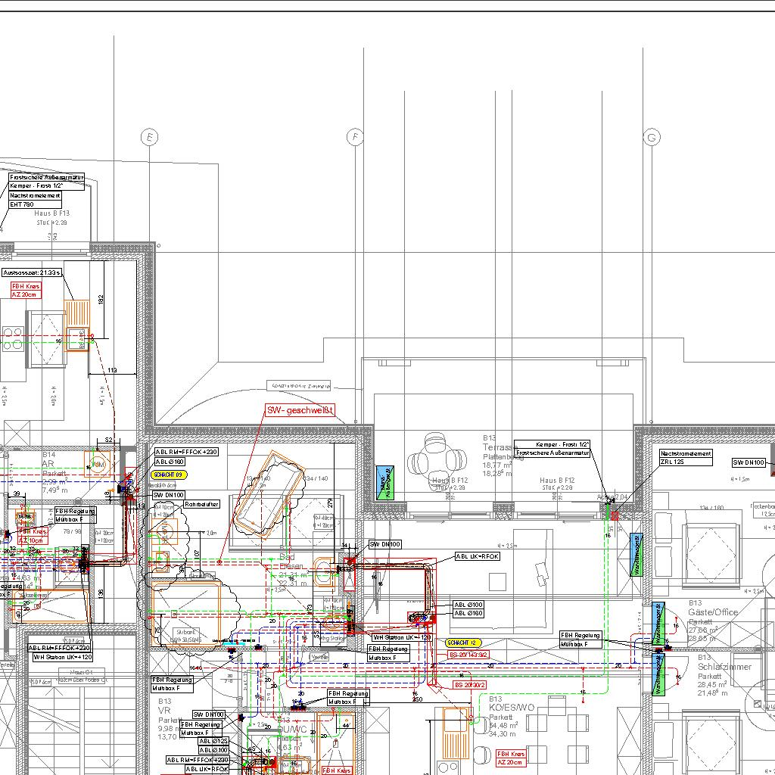
Task: Select the yellow SCHACHT 09 tag
Action: (x=168, y=475)
